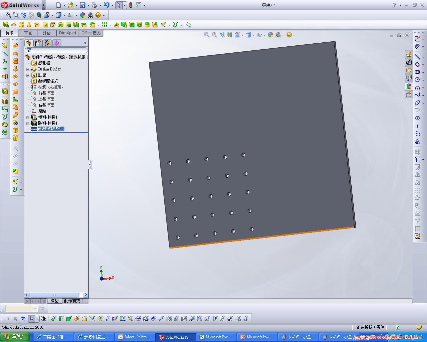Viewport: 427px width, 342px height.
Task: Expand the Design Binder tree node
Action: coord(28,69)
